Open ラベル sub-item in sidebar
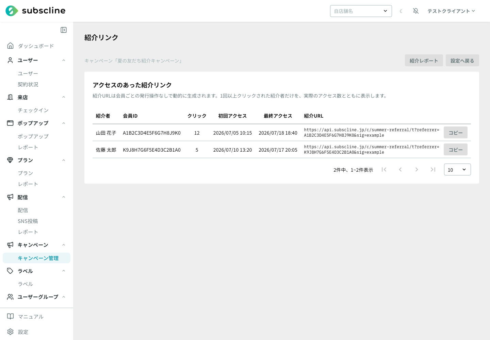The width and height of the screenshot is (490, 340). point(26,284)
